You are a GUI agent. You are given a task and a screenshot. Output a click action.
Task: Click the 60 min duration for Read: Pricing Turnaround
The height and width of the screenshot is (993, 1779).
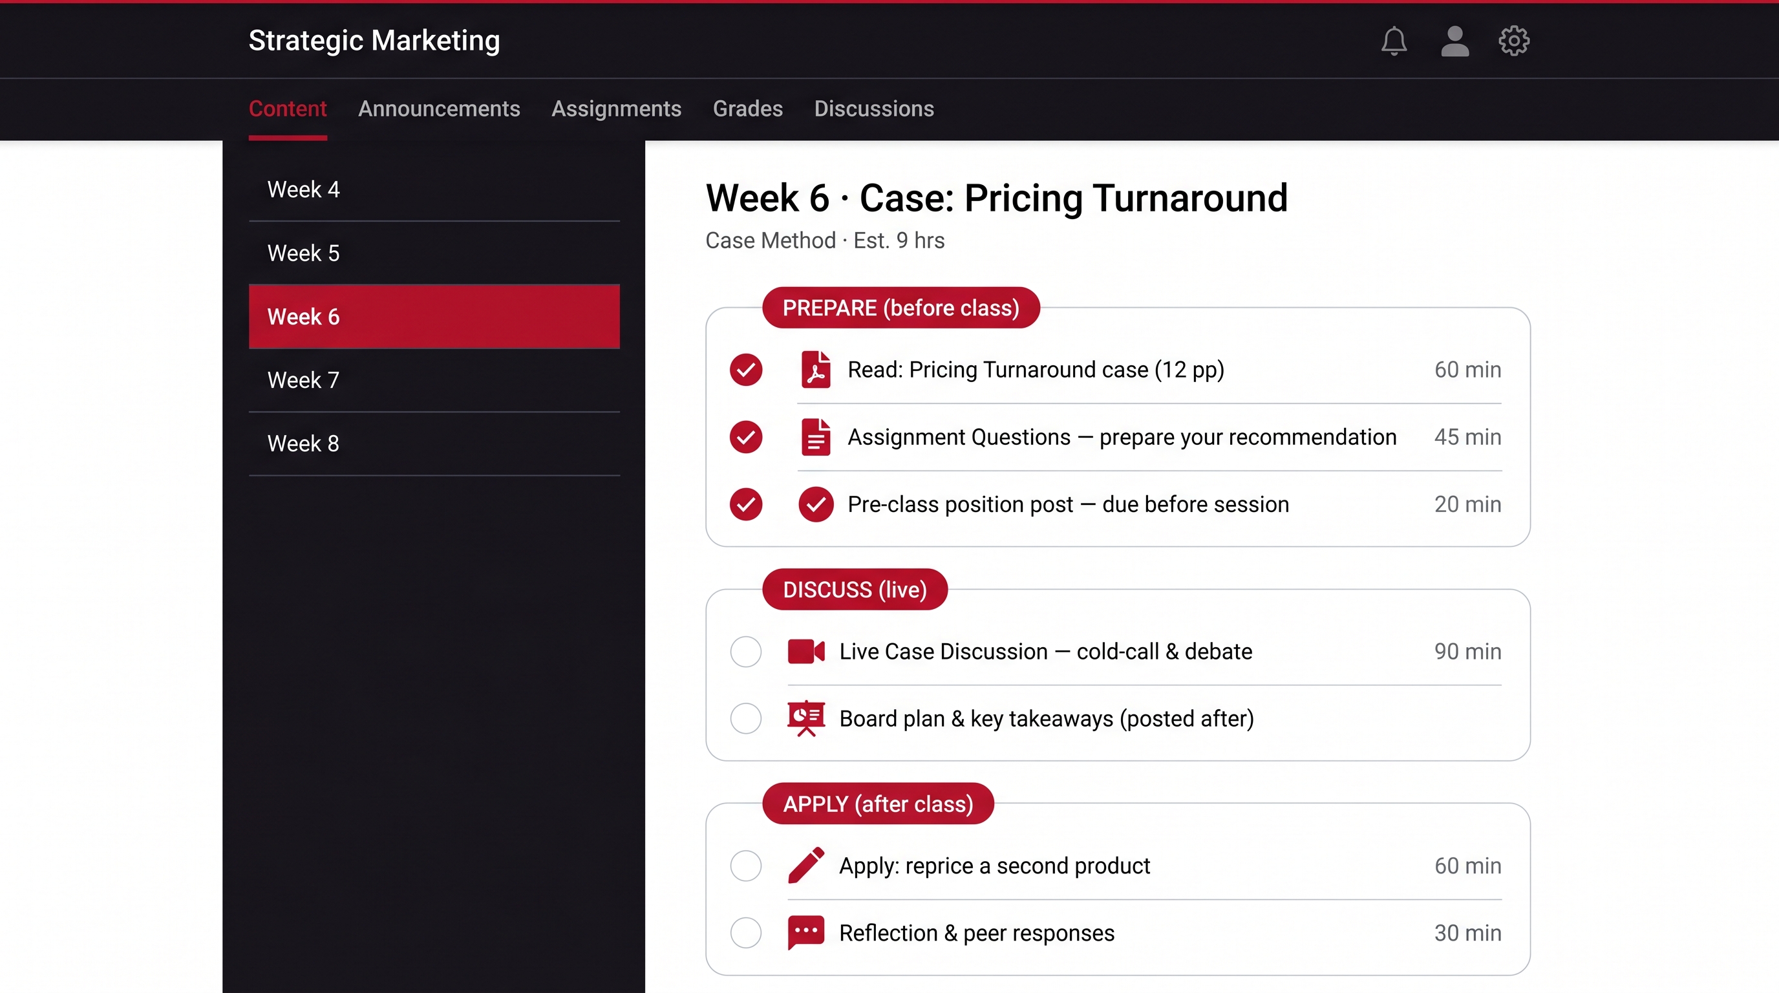click(x=1467, y=369)
